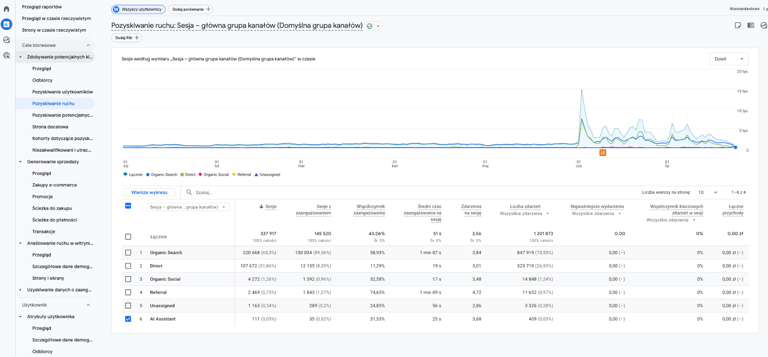Screen dimensions: 768x357
Task: Select the Reports icon in left rail
Action: (6, 24)
